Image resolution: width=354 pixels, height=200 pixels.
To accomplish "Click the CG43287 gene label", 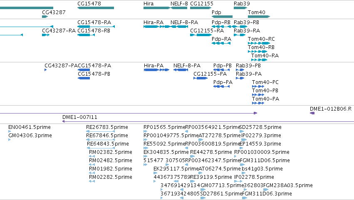I will 54,12.
